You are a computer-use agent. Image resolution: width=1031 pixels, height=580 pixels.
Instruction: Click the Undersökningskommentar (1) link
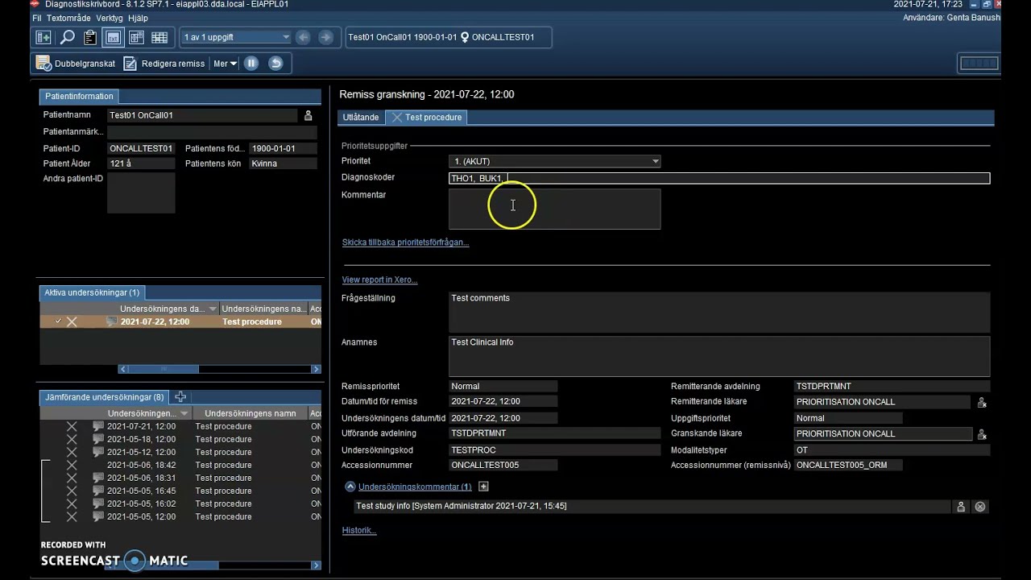(x=415, y=487)
